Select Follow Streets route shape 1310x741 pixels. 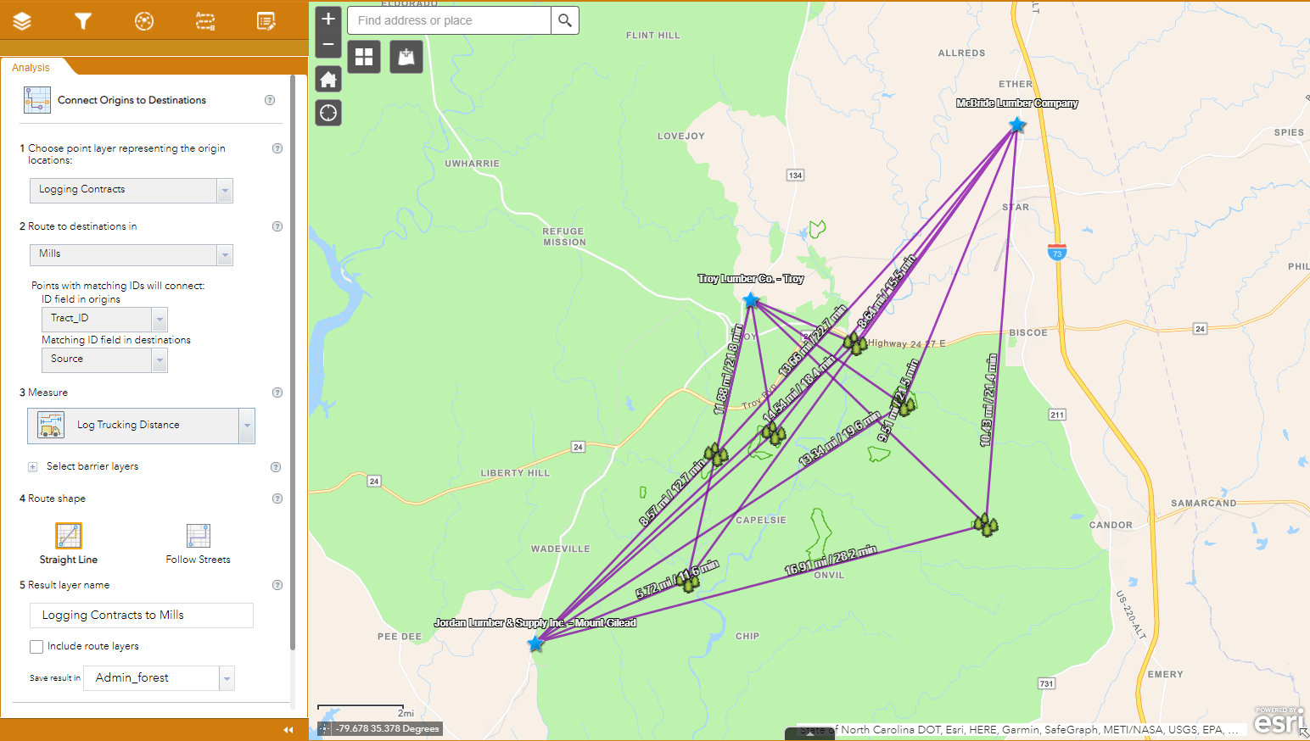(199, 536)
